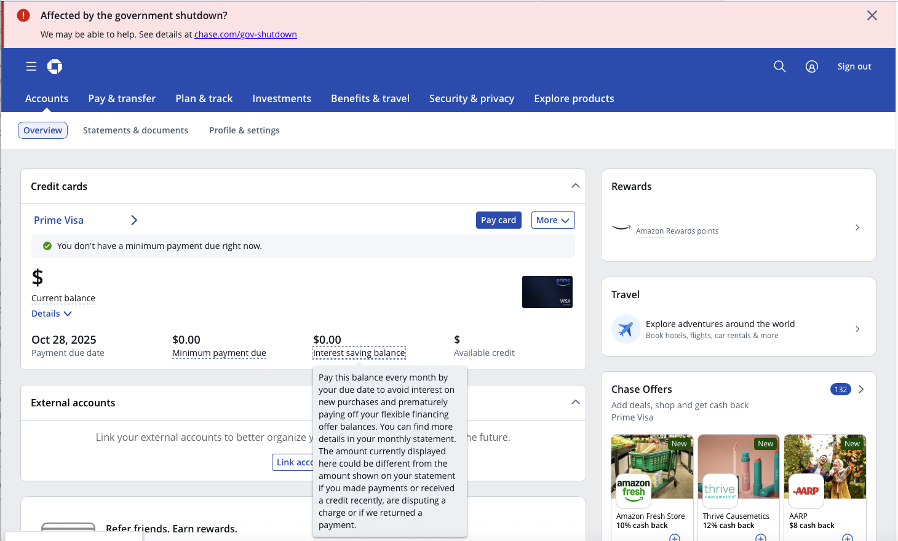This screenshot has height=541, width=898.
Task: Click the Pay card button
Action: pos(498,219)
